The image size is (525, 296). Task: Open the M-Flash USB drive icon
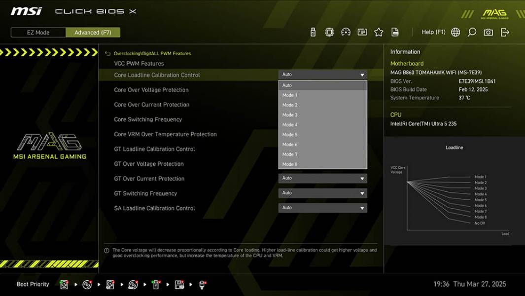click(313, 32)
